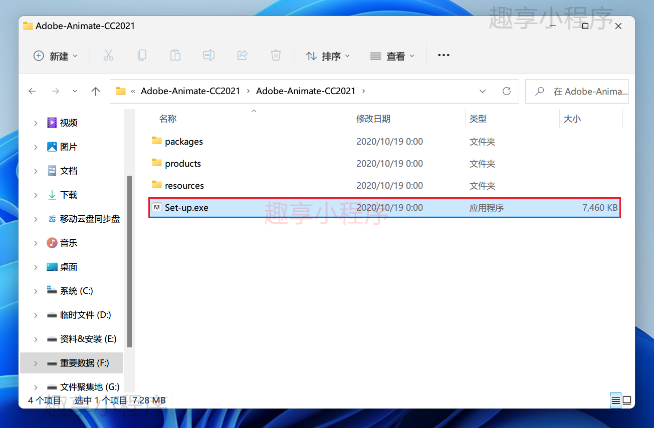
Task: Expand the 重要数据 (F:) drive node
Action: click(36, 363)
